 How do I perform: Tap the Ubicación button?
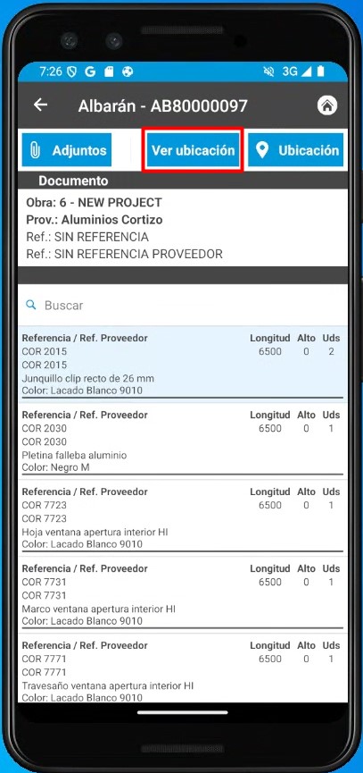click(295, 150)
